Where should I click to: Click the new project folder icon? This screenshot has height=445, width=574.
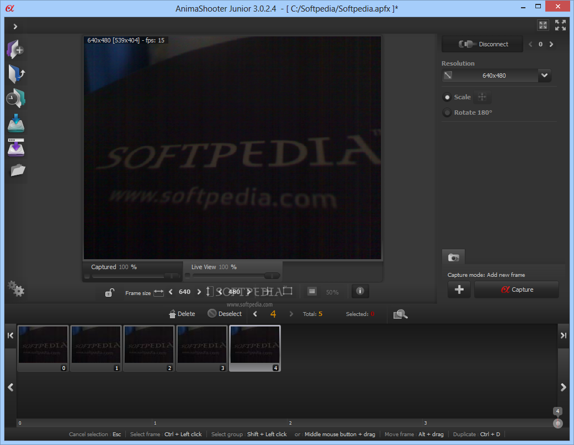point(15,50)
